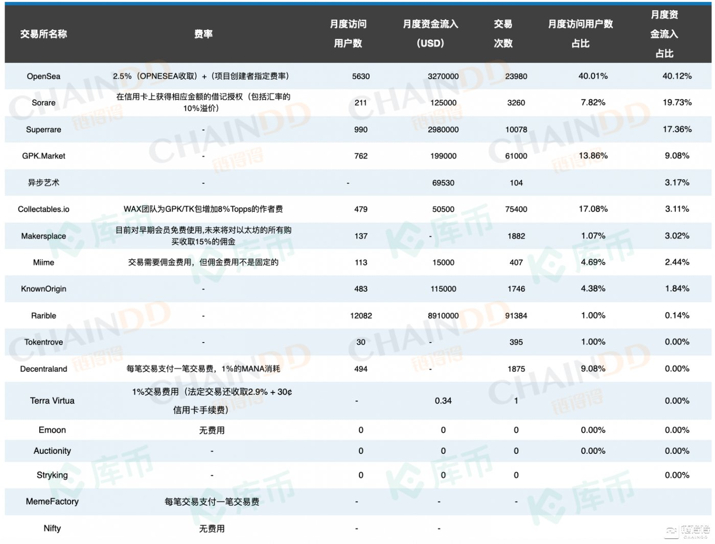Viewport: 715px width, 544px height.
Task: Click the percentage 4.69%
Action: [593, 262]
